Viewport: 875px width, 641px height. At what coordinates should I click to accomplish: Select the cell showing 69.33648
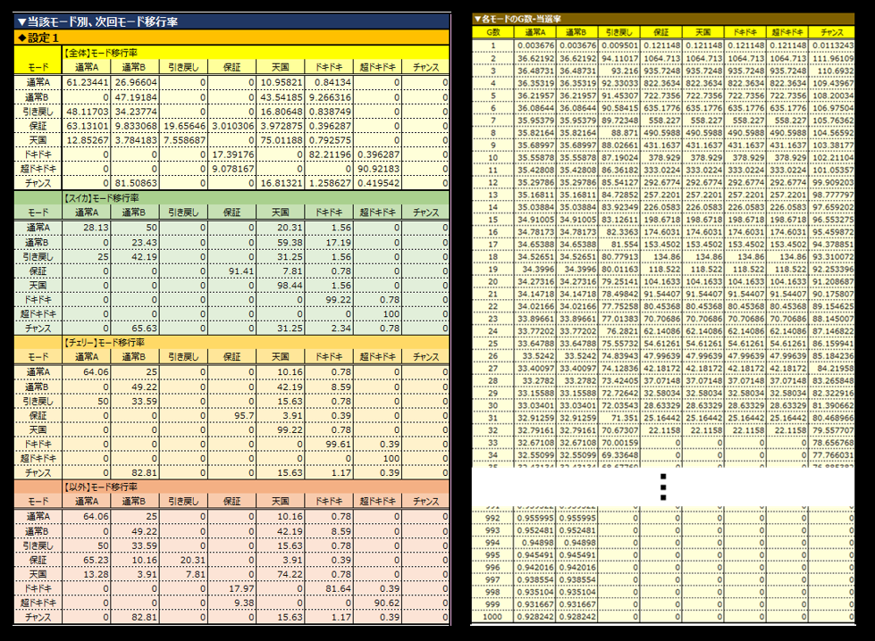(x=618, y=454)
